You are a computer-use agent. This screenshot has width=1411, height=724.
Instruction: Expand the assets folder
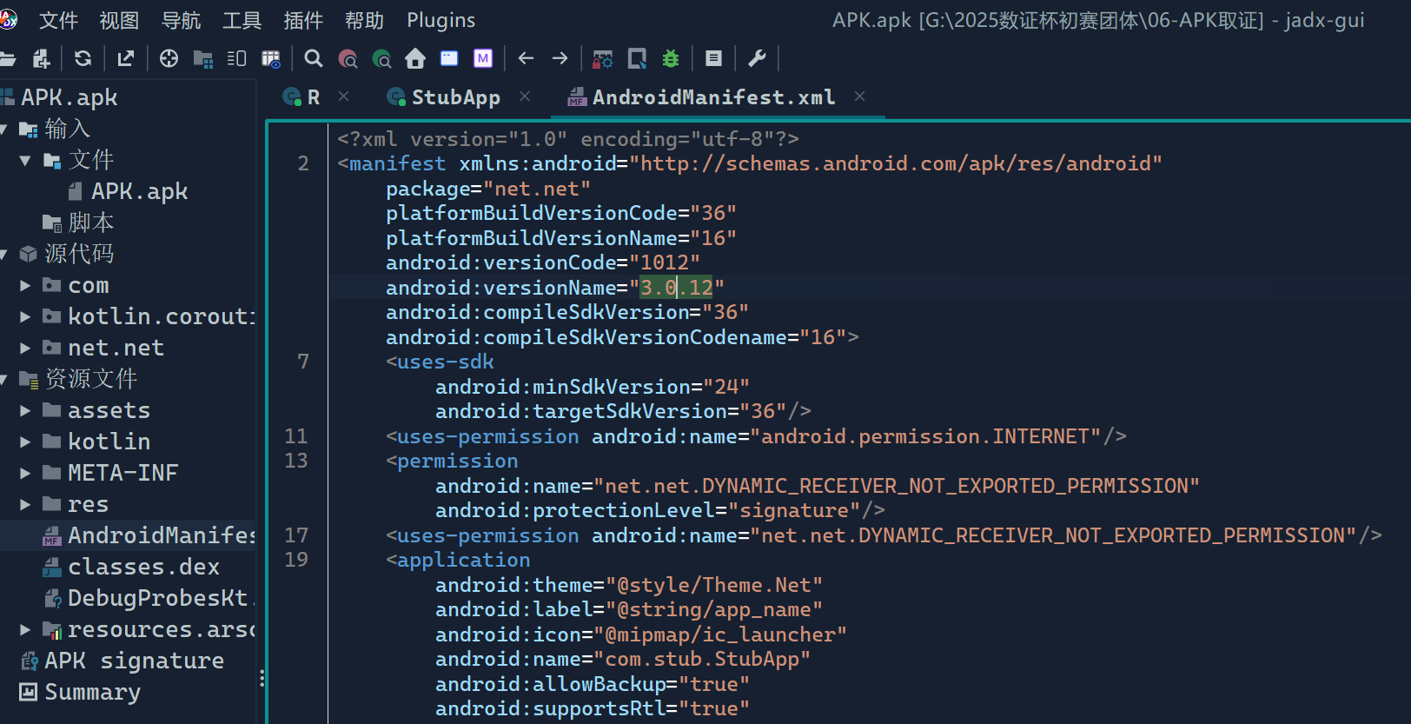(x=25, y=410)
